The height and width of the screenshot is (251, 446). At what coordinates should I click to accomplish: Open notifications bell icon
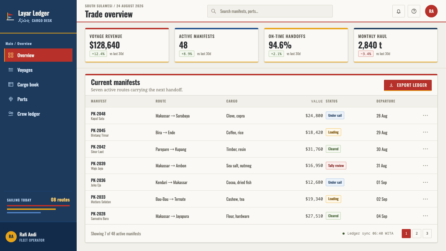click(399, 11)
